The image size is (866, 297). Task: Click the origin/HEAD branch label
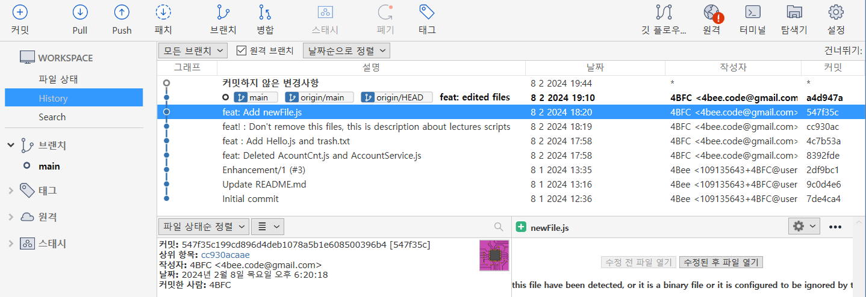[x=396, y=97]
